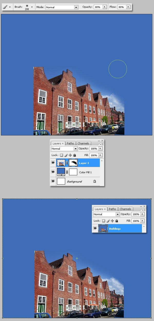Toggle lock transparent pixels in upper Layers panel
154x321 pixels.
61,155
